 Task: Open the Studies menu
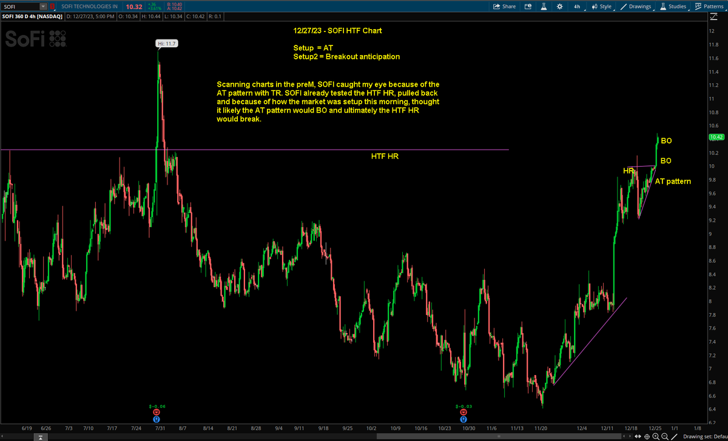(x=673, y=6)
